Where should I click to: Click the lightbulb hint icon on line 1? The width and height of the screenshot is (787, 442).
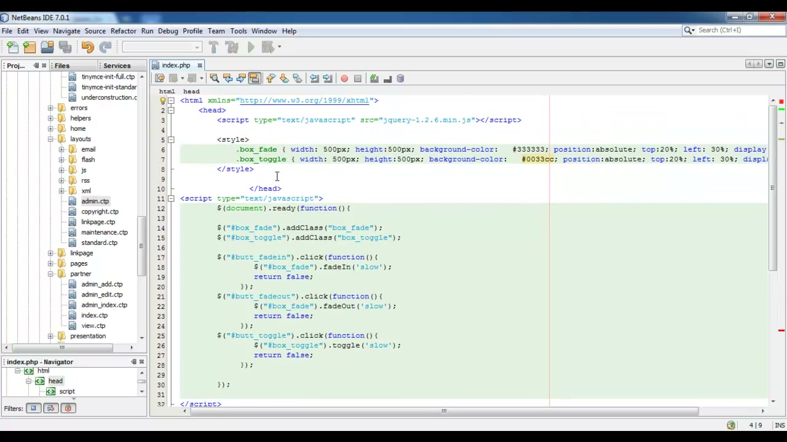(163, 100)
